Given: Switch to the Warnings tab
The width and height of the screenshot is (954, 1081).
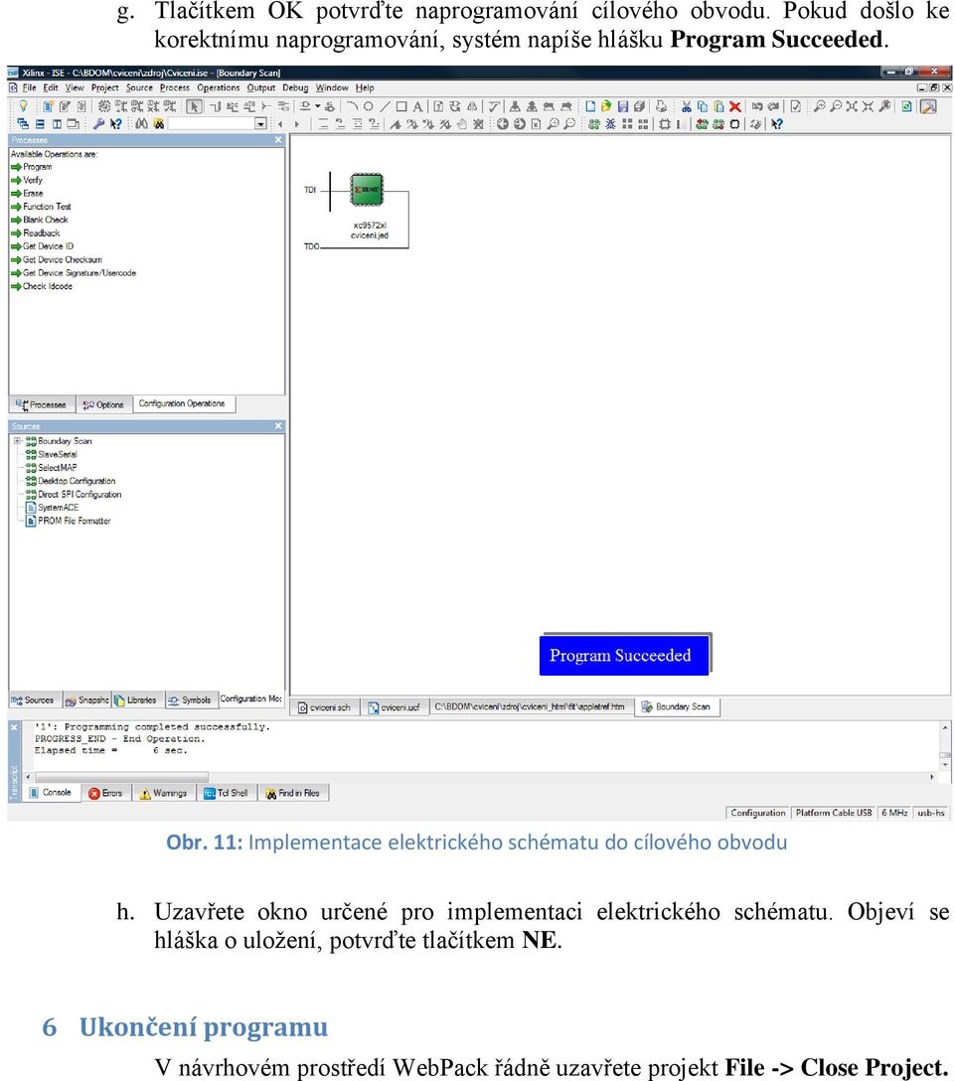Looking at the screenshot, I should pyautogui.click(x=163, y=793).
